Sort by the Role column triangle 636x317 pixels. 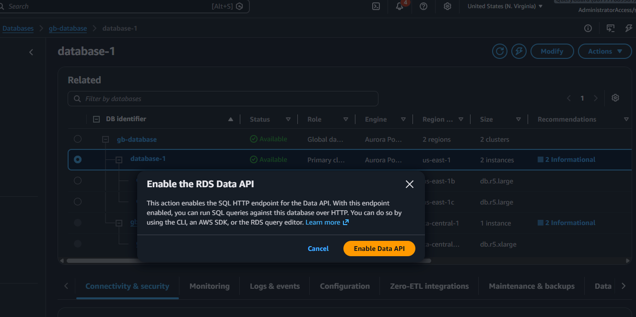(346, 120)
